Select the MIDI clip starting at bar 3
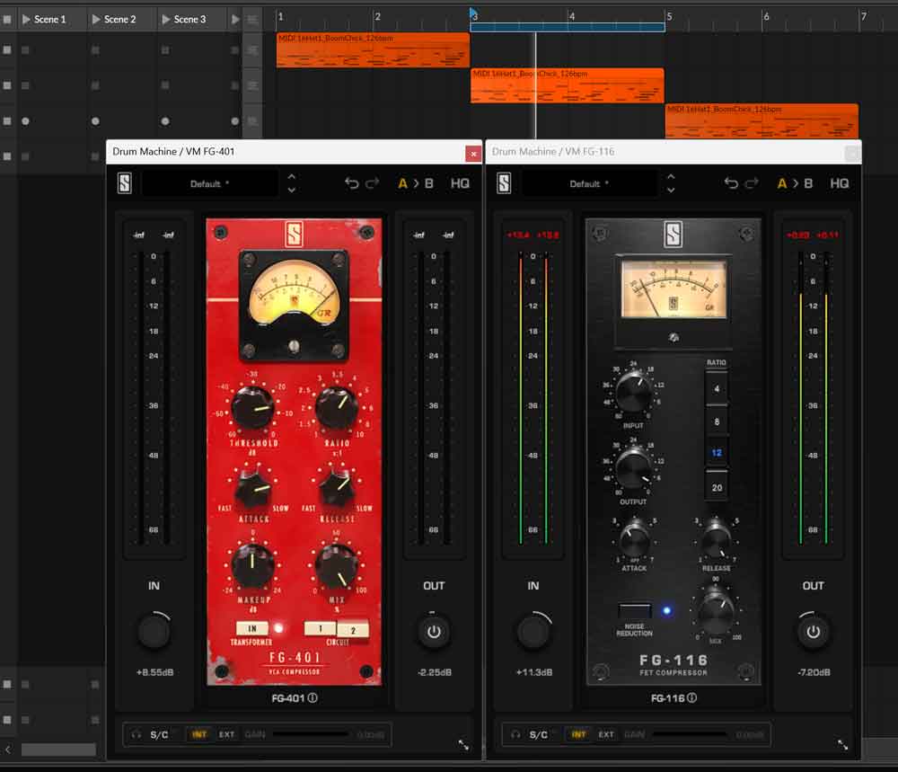This screenshot has height=772, width=898. click(x=567, y=85)
